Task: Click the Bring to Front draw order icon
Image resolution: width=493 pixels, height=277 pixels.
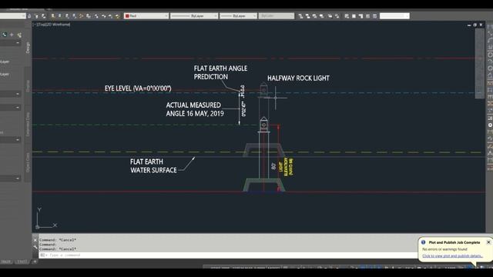Action: (300, 16)
